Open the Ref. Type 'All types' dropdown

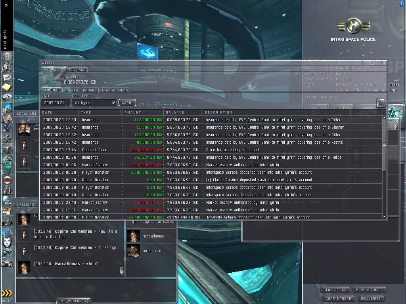94,103
